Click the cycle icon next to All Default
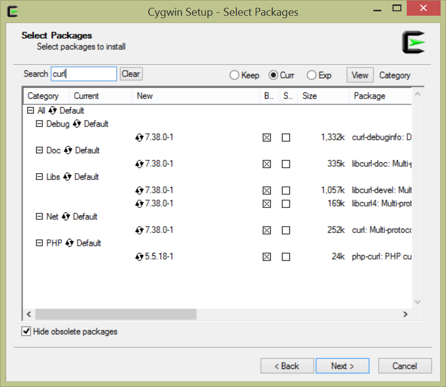Image resolution: width=446 pixels, height=387 pixels. coord(52,110)
